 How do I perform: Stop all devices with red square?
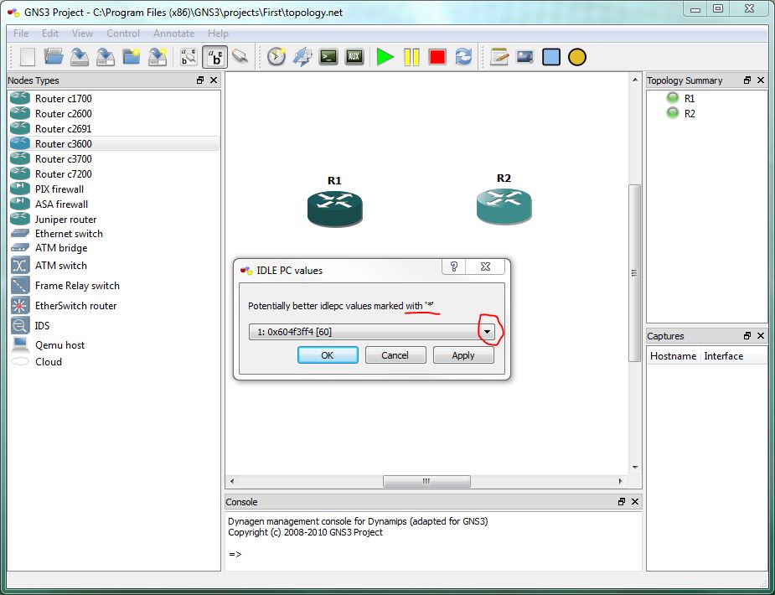click(x=437, y=57)
